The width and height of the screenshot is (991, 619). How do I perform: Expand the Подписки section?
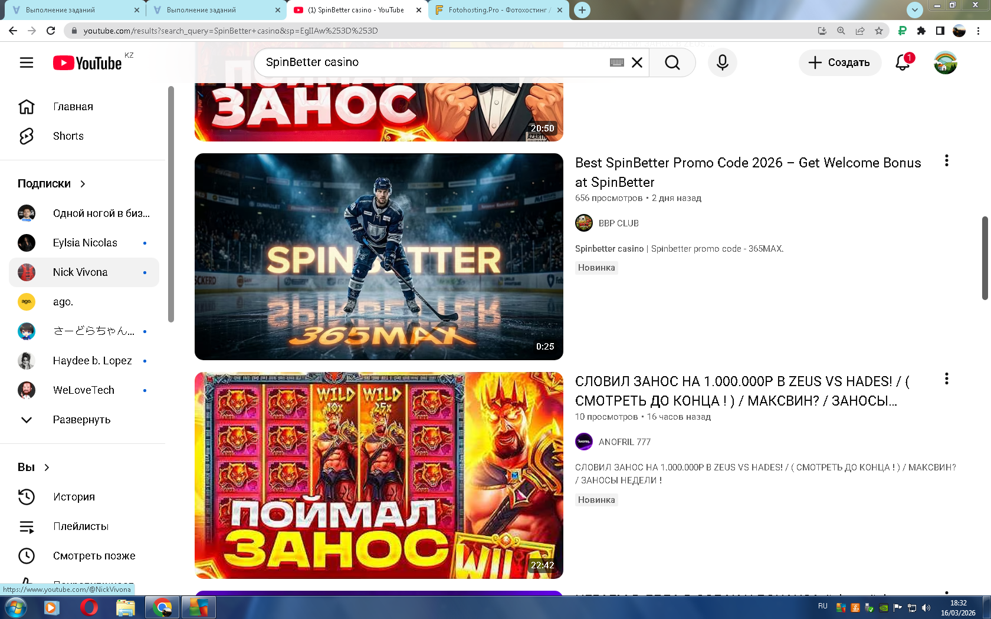tap(52, 184)
